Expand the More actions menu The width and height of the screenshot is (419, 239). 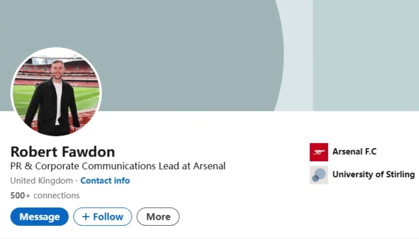click(158, 217)
